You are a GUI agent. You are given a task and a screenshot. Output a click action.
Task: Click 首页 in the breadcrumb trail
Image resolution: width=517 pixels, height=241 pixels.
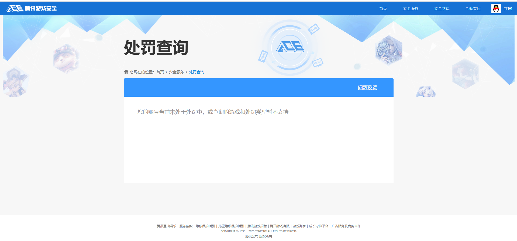point(160,72)
